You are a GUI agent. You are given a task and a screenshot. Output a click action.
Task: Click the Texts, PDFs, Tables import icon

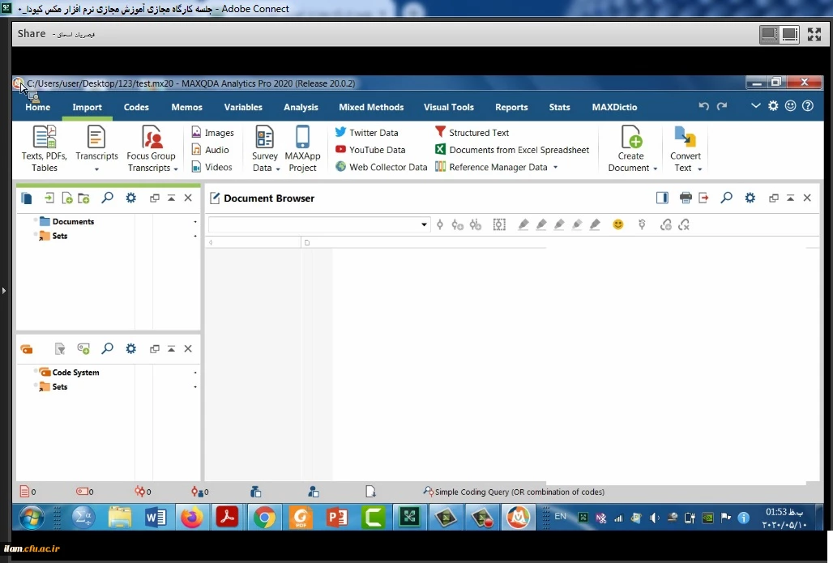point(44,147)
